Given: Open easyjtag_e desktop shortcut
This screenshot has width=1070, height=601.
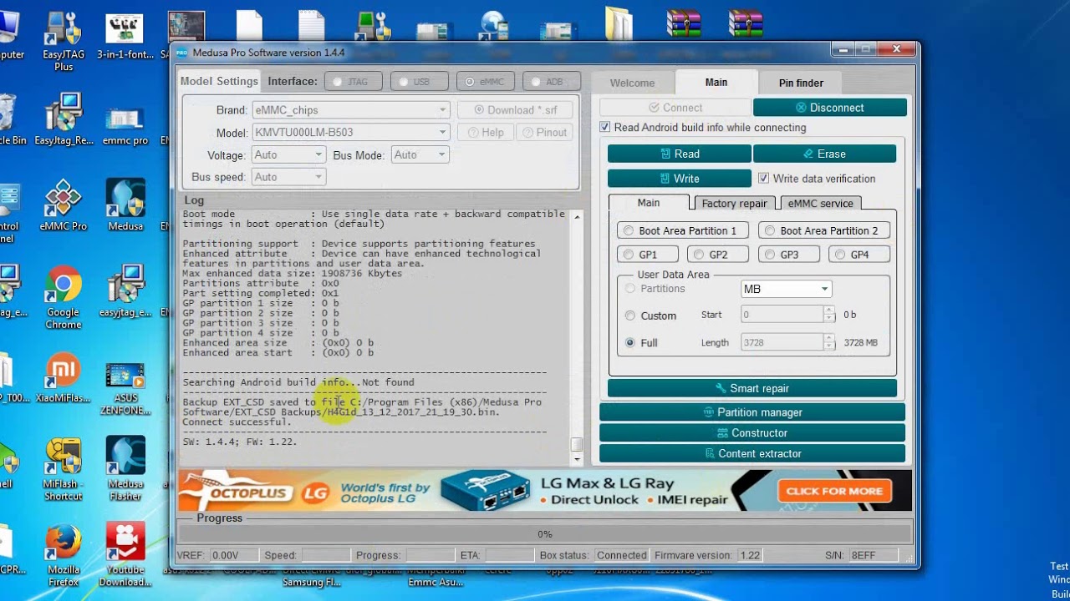Looking at the screenshot, I should (x=125, y=292).
